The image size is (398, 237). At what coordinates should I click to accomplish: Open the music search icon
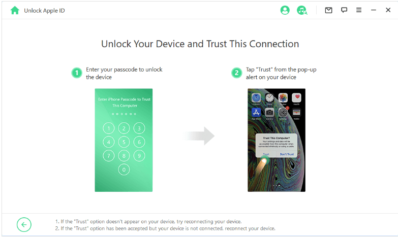pyautogui.click(x=302, y=10)
